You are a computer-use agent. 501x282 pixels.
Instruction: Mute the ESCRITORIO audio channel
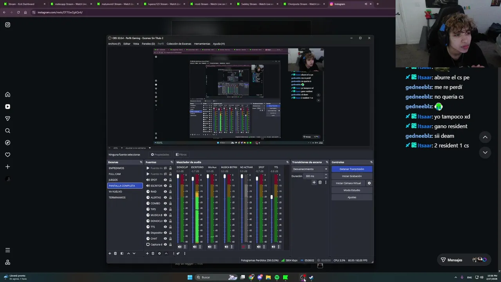[195, 247]
